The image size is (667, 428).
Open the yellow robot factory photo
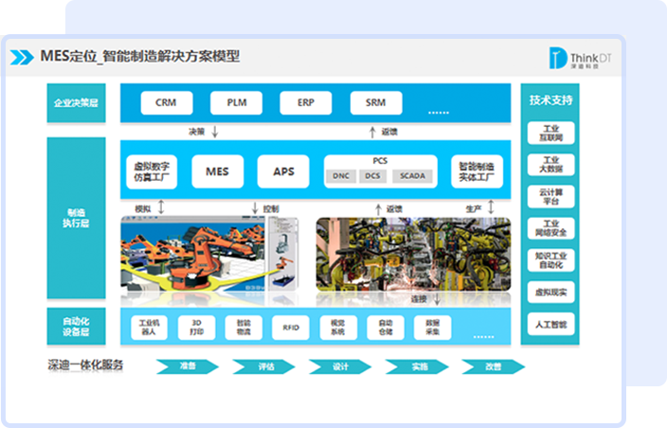tap(413, 255)
